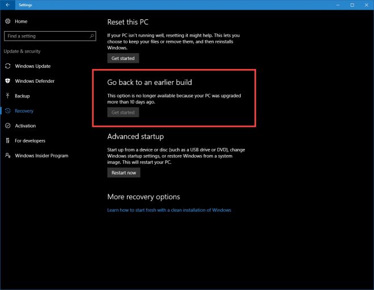Open the Recovery sidebar item by its label
374x290 pixels.
tap(24, 111)
